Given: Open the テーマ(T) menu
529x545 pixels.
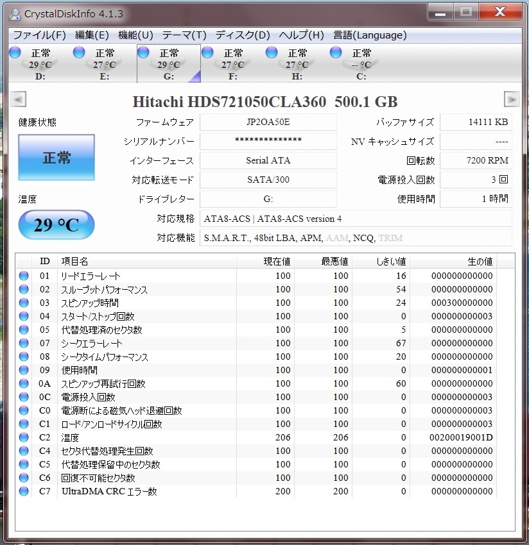Looking at the screenshot, I should pyautogui.click(x=184, y=35).
